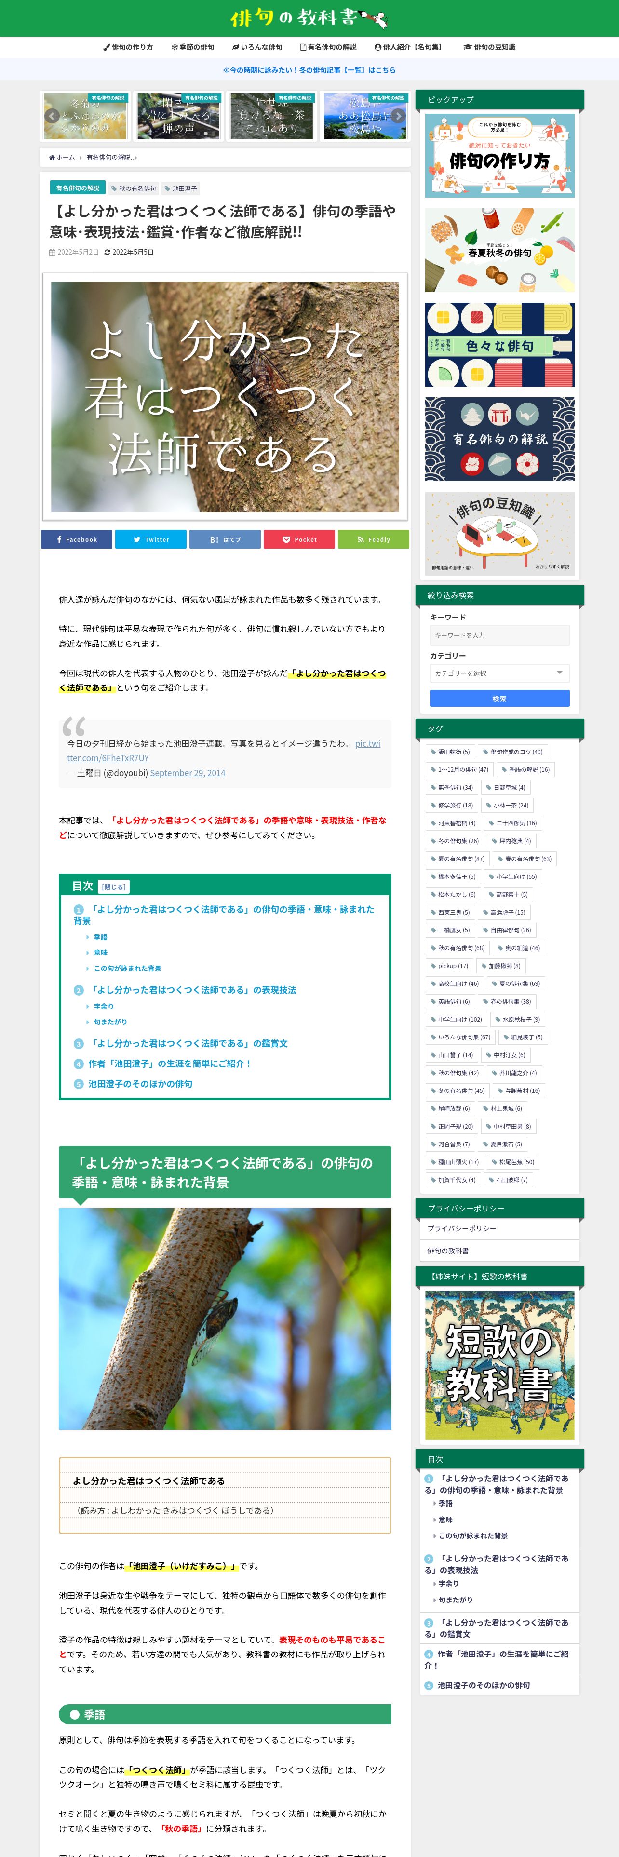The width and height of the screenshot is (619, 1857).
Task: Click the carousel next arrow
Action: 399,115
